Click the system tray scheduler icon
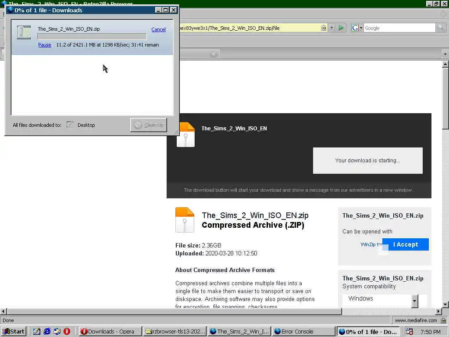Screen dimensions: 449x337 click(410, 332)
